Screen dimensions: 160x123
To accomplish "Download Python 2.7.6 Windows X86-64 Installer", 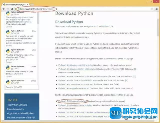I will (75, 105).
